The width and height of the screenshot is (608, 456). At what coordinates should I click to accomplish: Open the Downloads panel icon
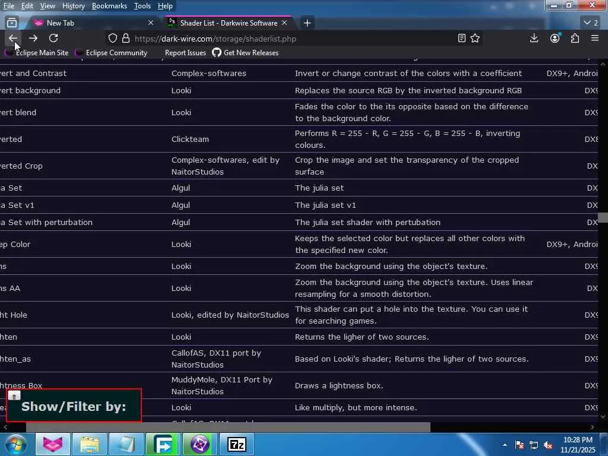tap(534, 38)
